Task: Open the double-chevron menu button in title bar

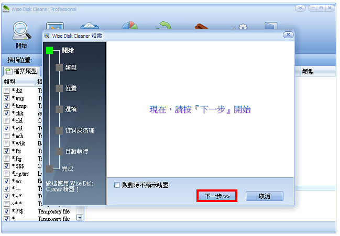Action: pos(300,8)
